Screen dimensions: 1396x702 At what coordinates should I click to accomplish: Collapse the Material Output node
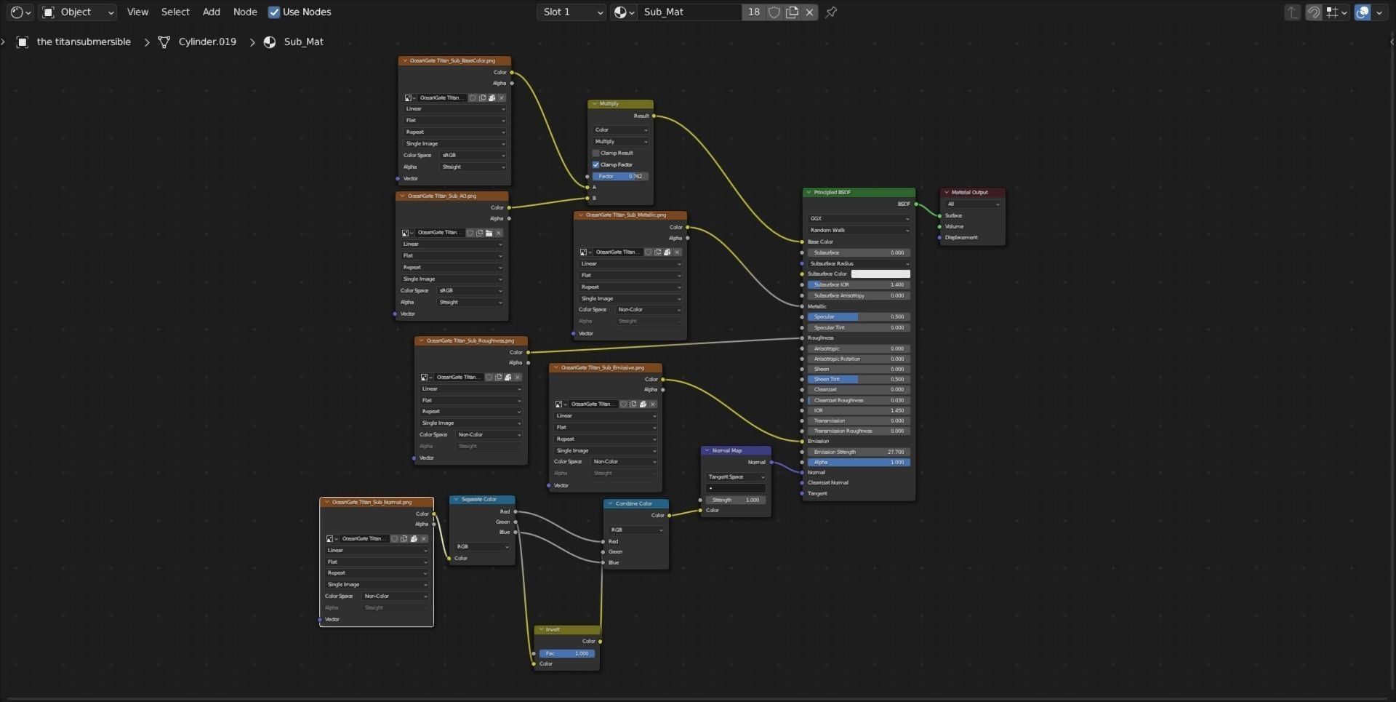tap(945, 192)
